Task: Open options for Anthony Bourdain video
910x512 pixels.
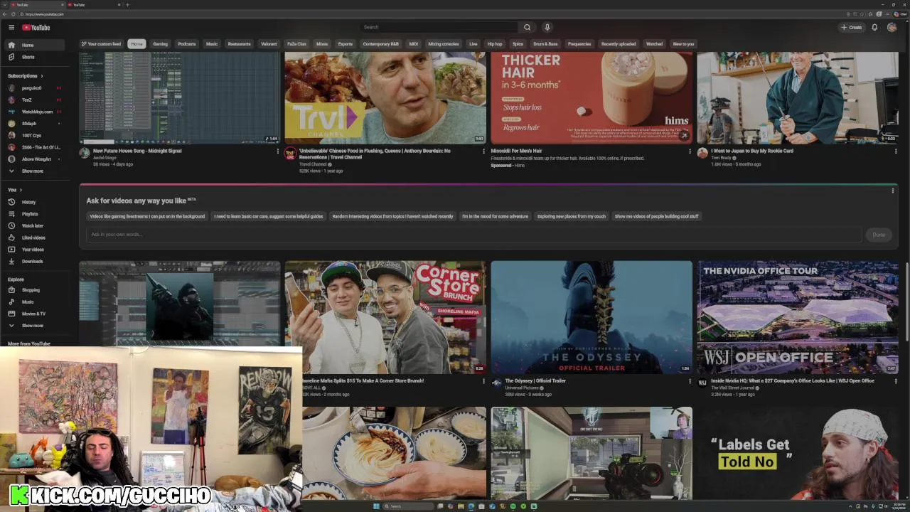Action: pyautogui.click(x=483, y=151)
